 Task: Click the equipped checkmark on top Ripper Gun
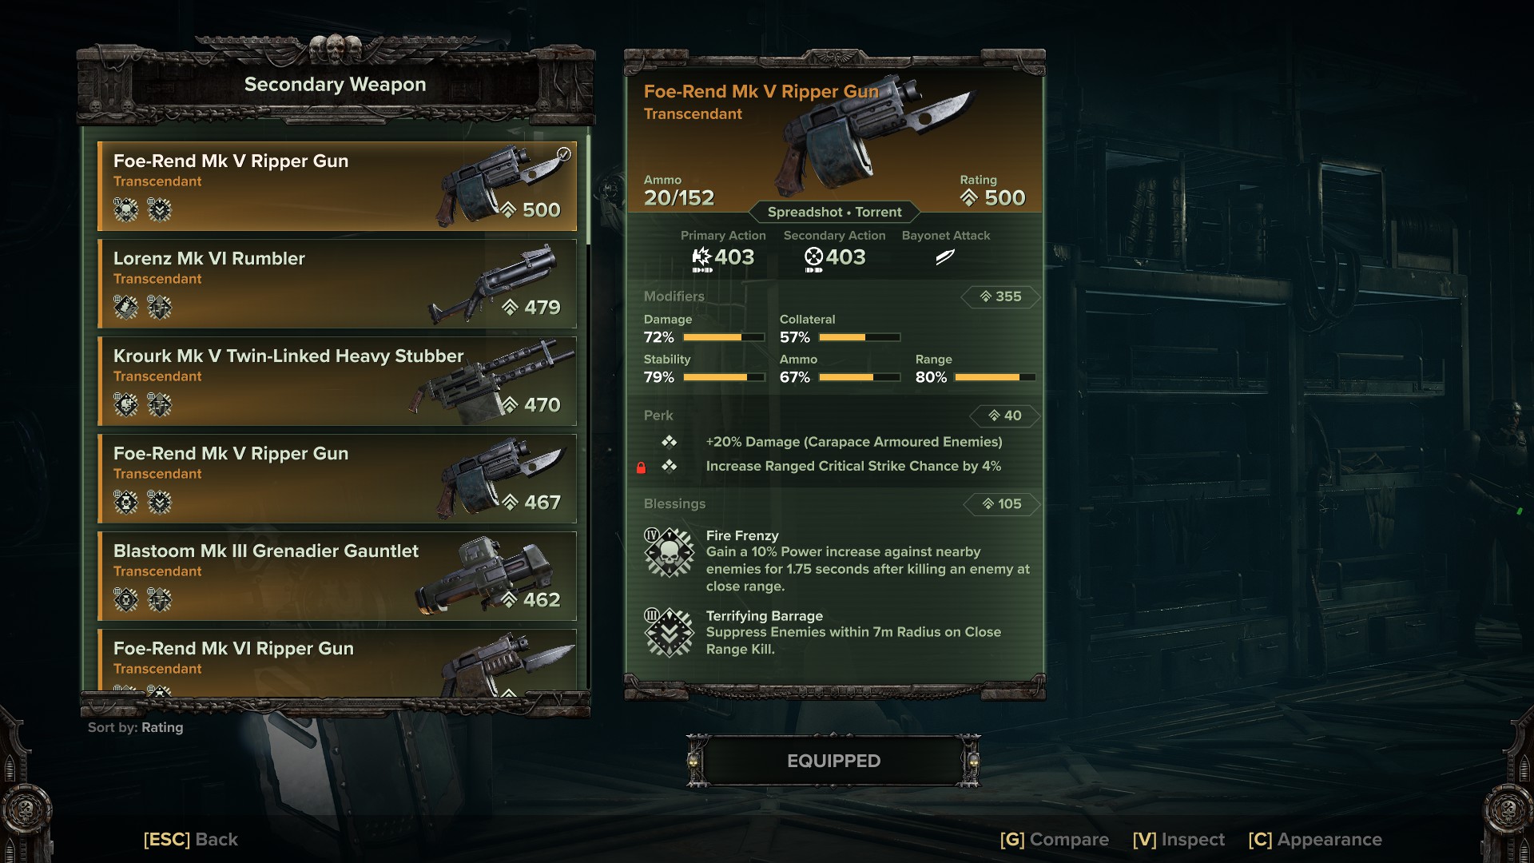(564, 154)
